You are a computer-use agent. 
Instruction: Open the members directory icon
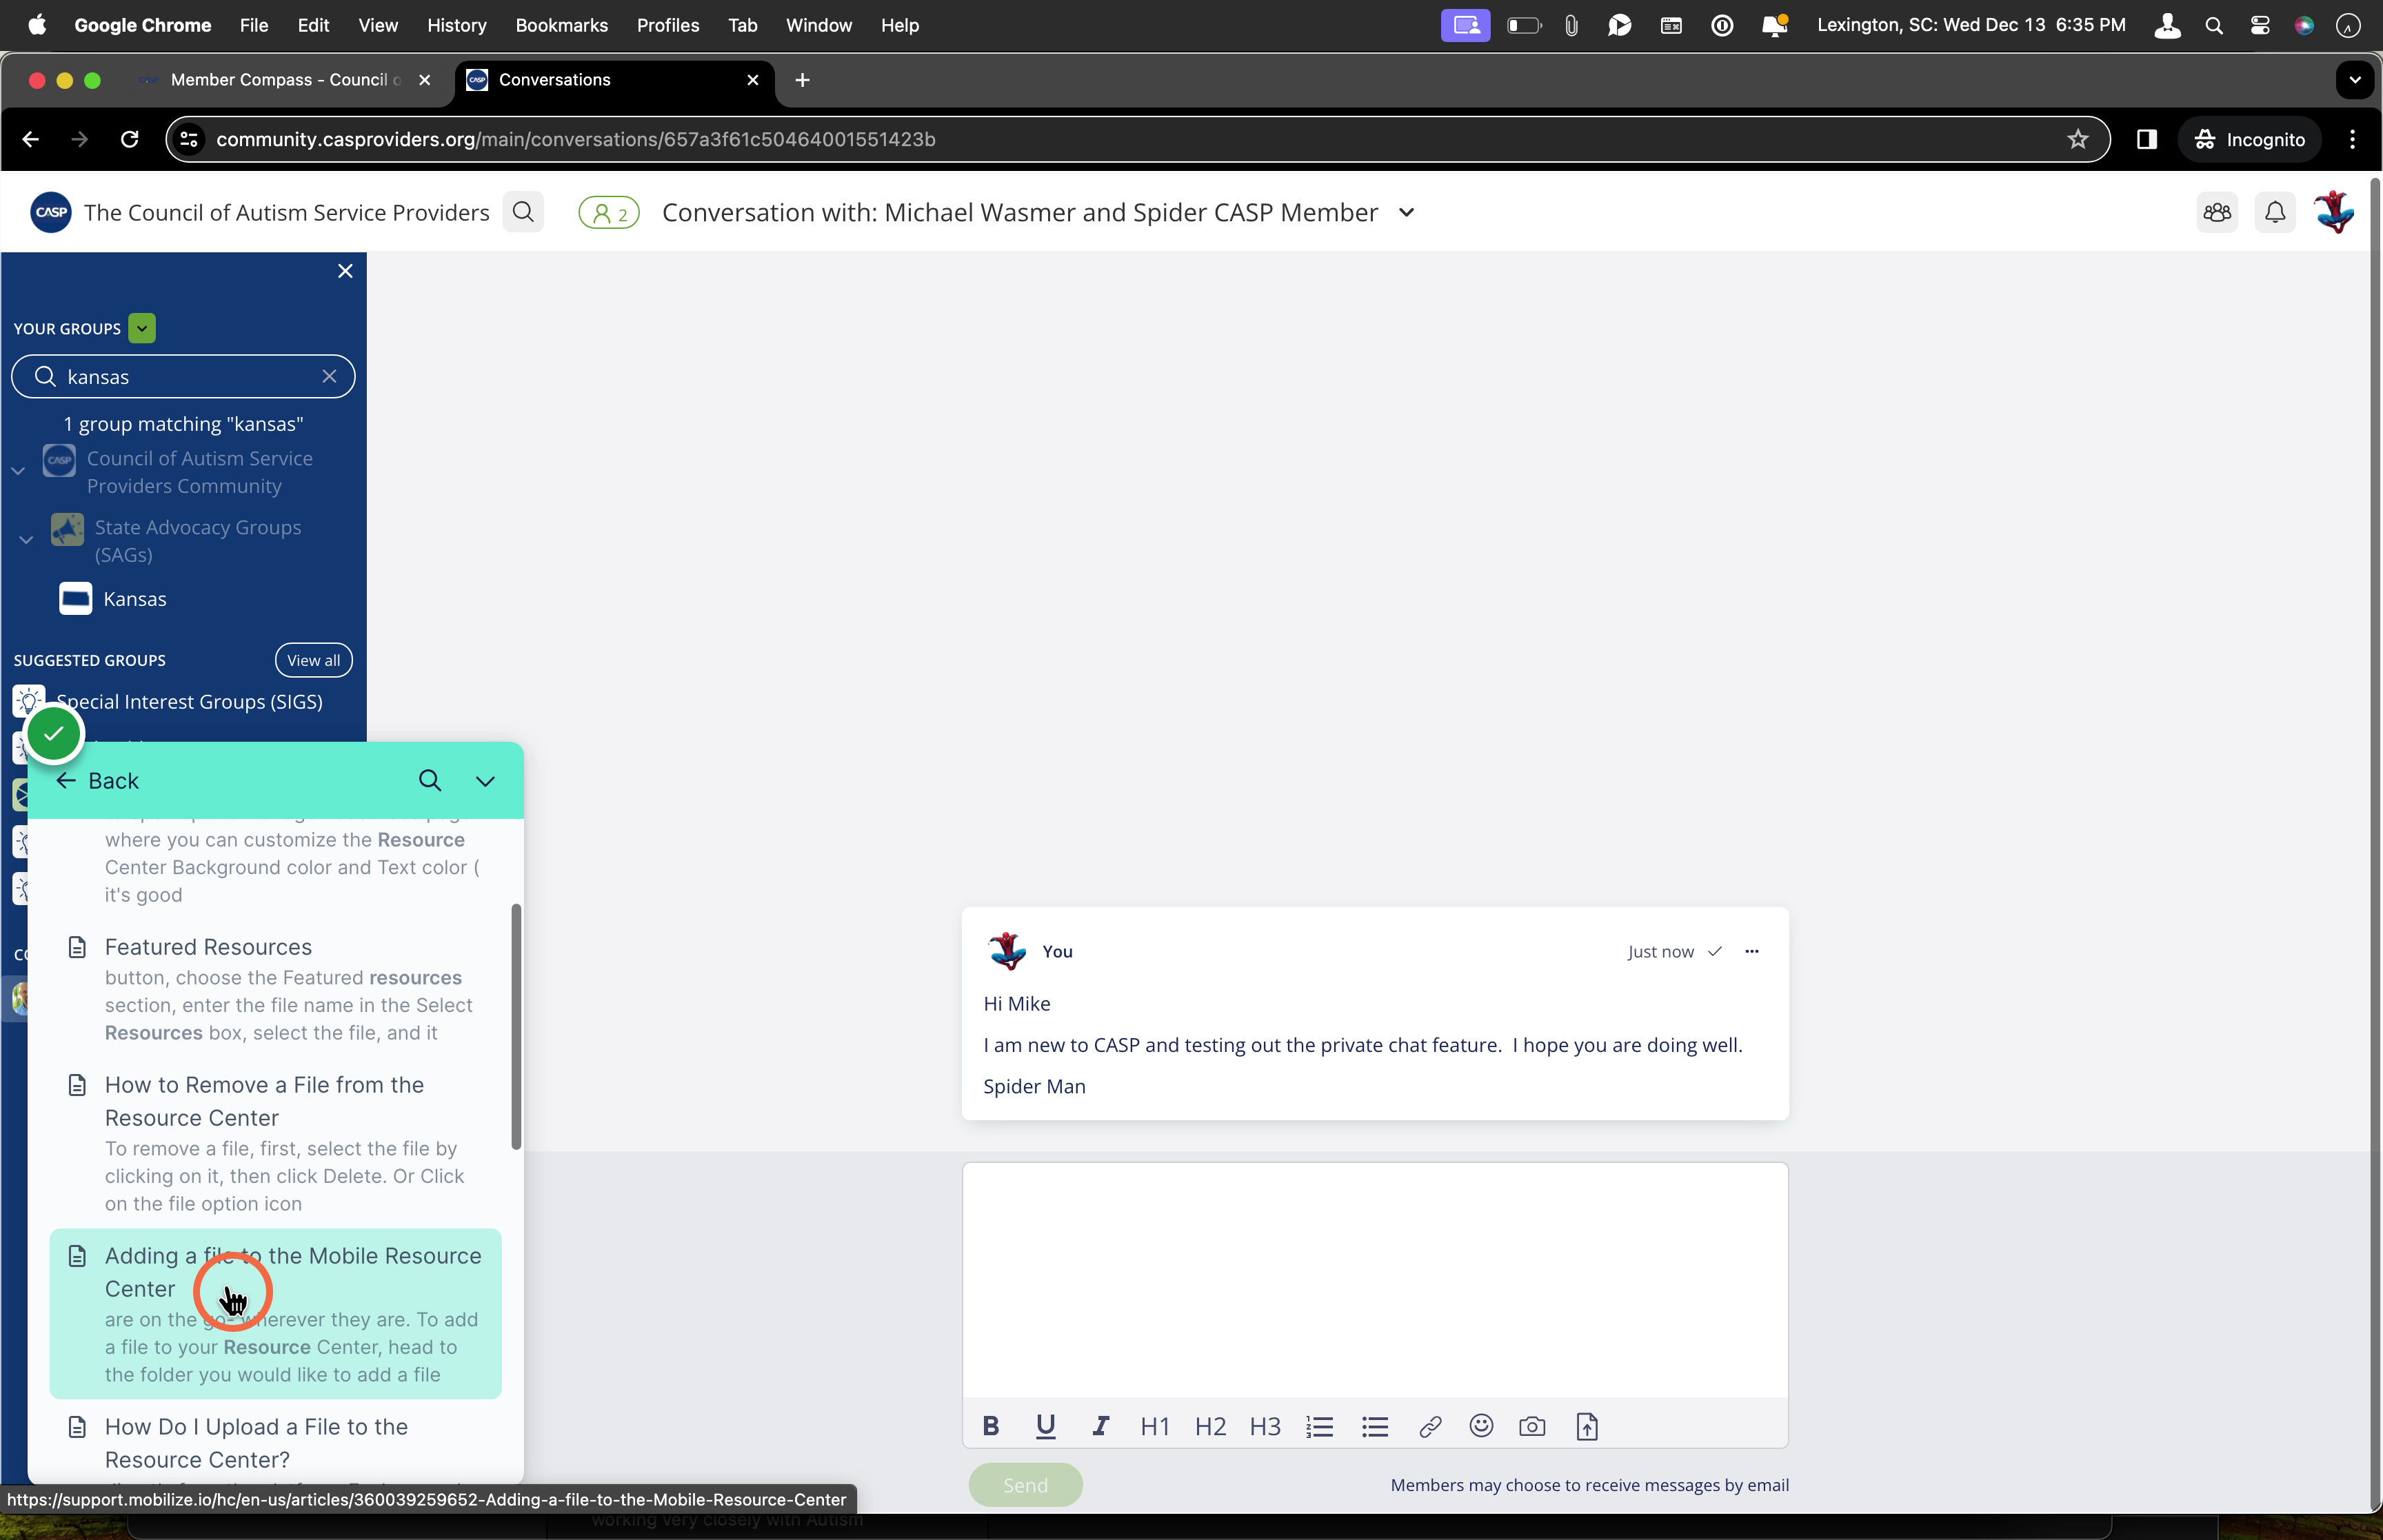[x=2217, y=212]
